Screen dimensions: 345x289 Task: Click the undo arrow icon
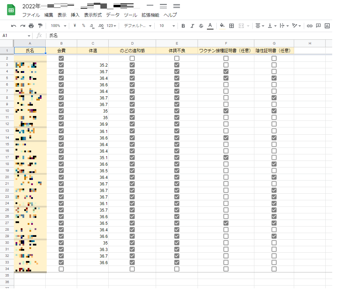[13, 26]
